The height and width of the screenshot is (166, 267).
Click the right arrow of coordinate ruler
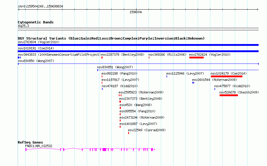point(258,10)
